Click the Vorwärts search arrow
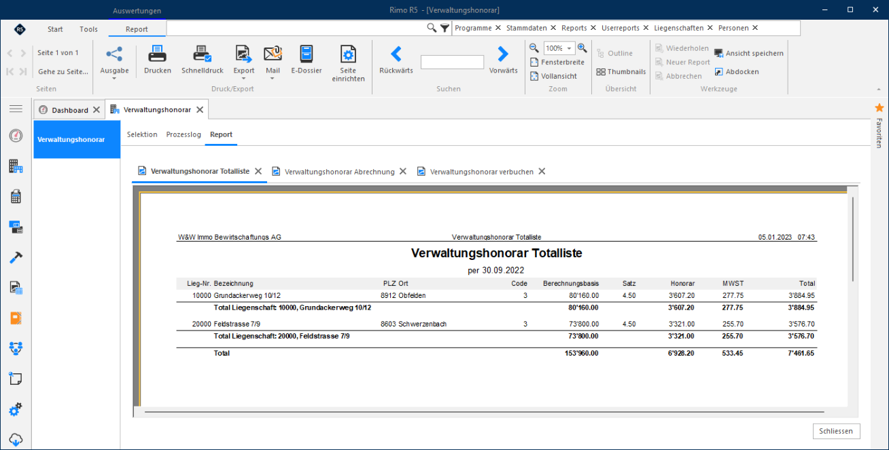This screenshot has height=450, width=889. coord(503,54)
